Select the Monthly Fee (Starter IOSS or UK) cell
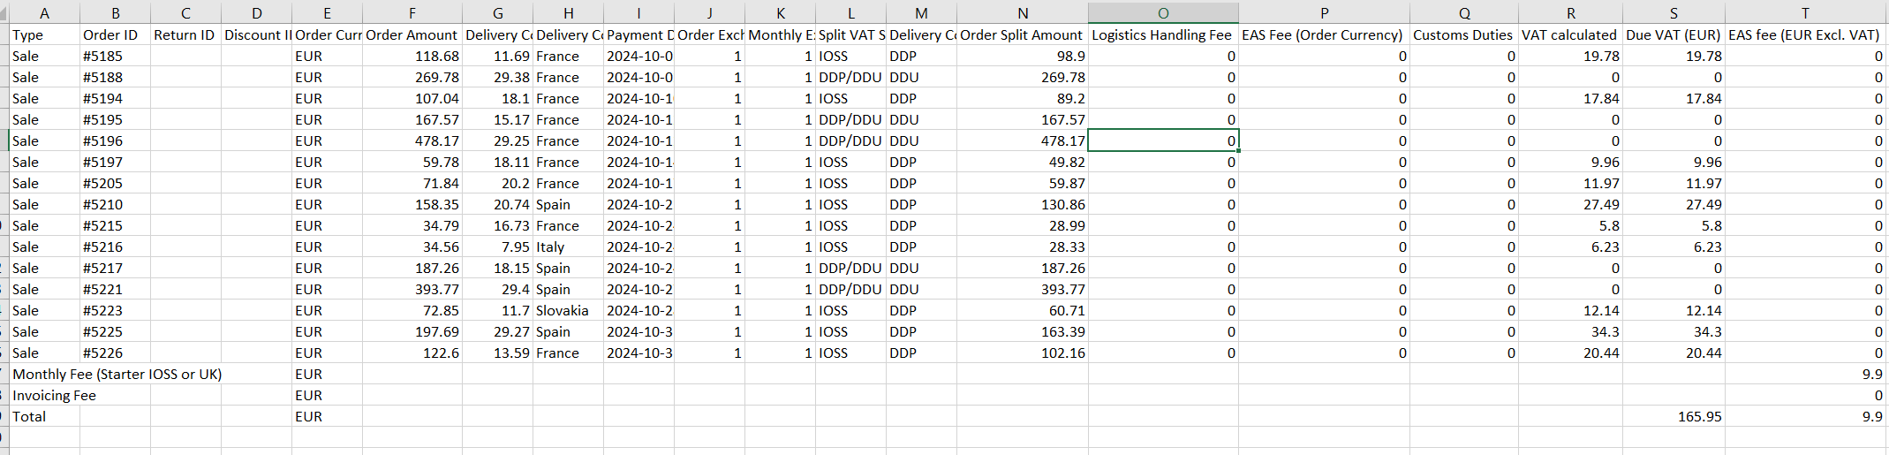Viewport: 1889px width, 455px height. pyautogui.click(x=117, y=375)
